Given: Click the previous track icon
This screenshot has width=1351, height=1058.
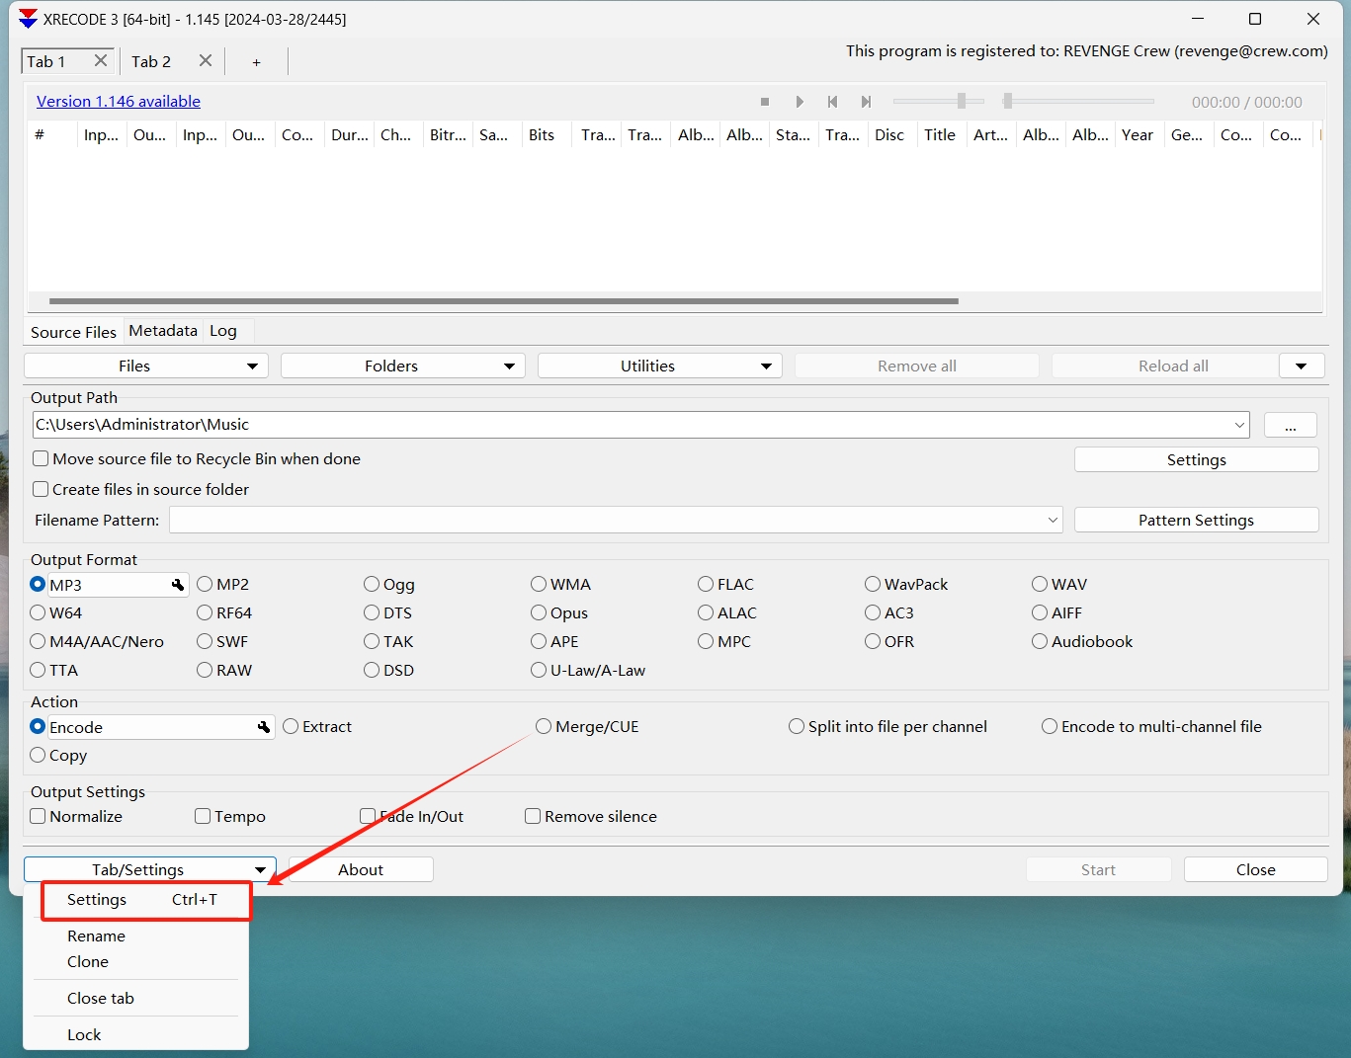Looking at the screenshot, I should pos(832,102).
